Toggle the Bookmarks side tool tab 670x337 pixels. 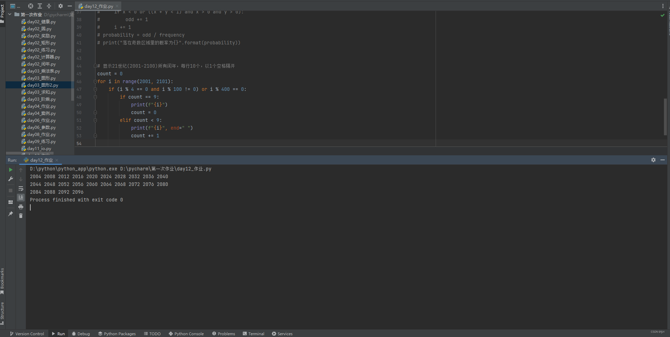(2, 281)
